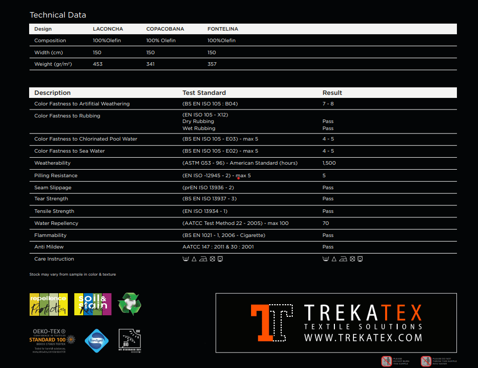Click the repellence Protection badge
The height and width of the screenshot is (368, 478).
click(49, 304)
